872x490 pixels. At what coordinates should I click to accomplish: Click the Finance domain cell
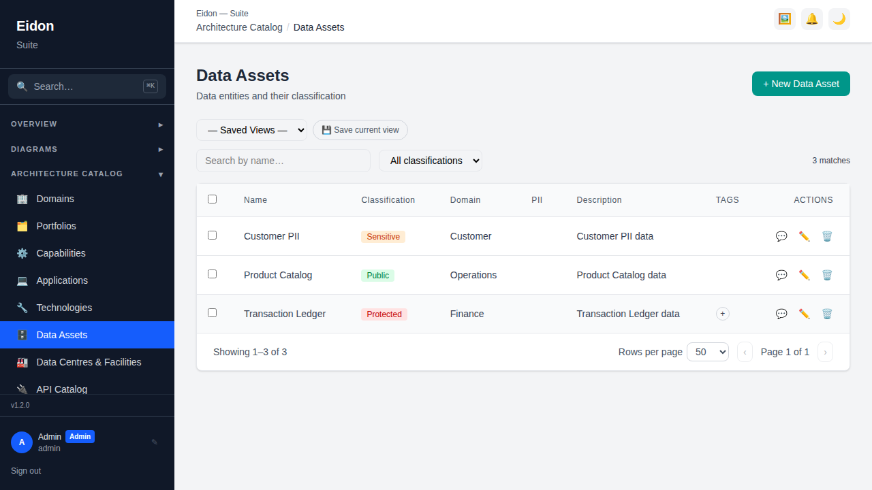click(467, 314)
